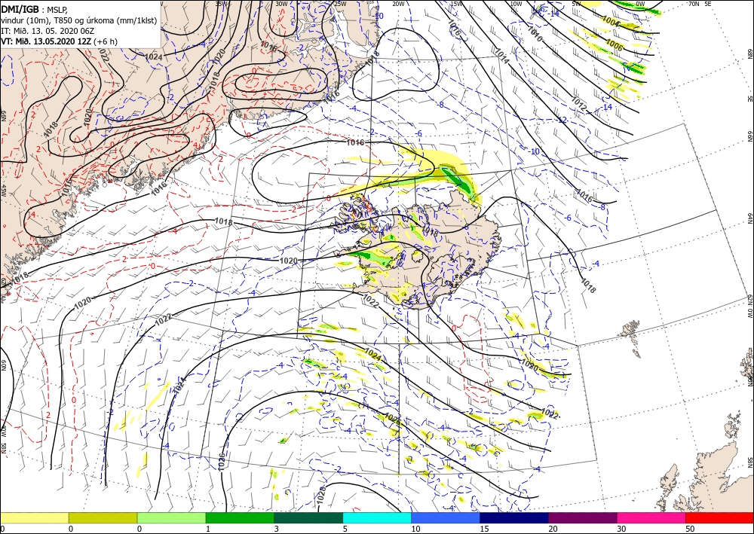Click the '68N' latitude label
Viewport: 754px width, 534px height.
tap(749, 53)
